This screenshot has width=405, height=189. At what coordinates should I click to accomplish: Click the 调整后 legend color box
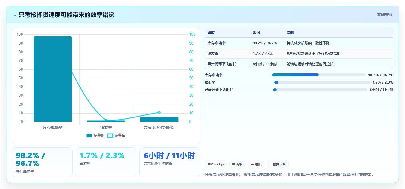[x=110, y=136]
